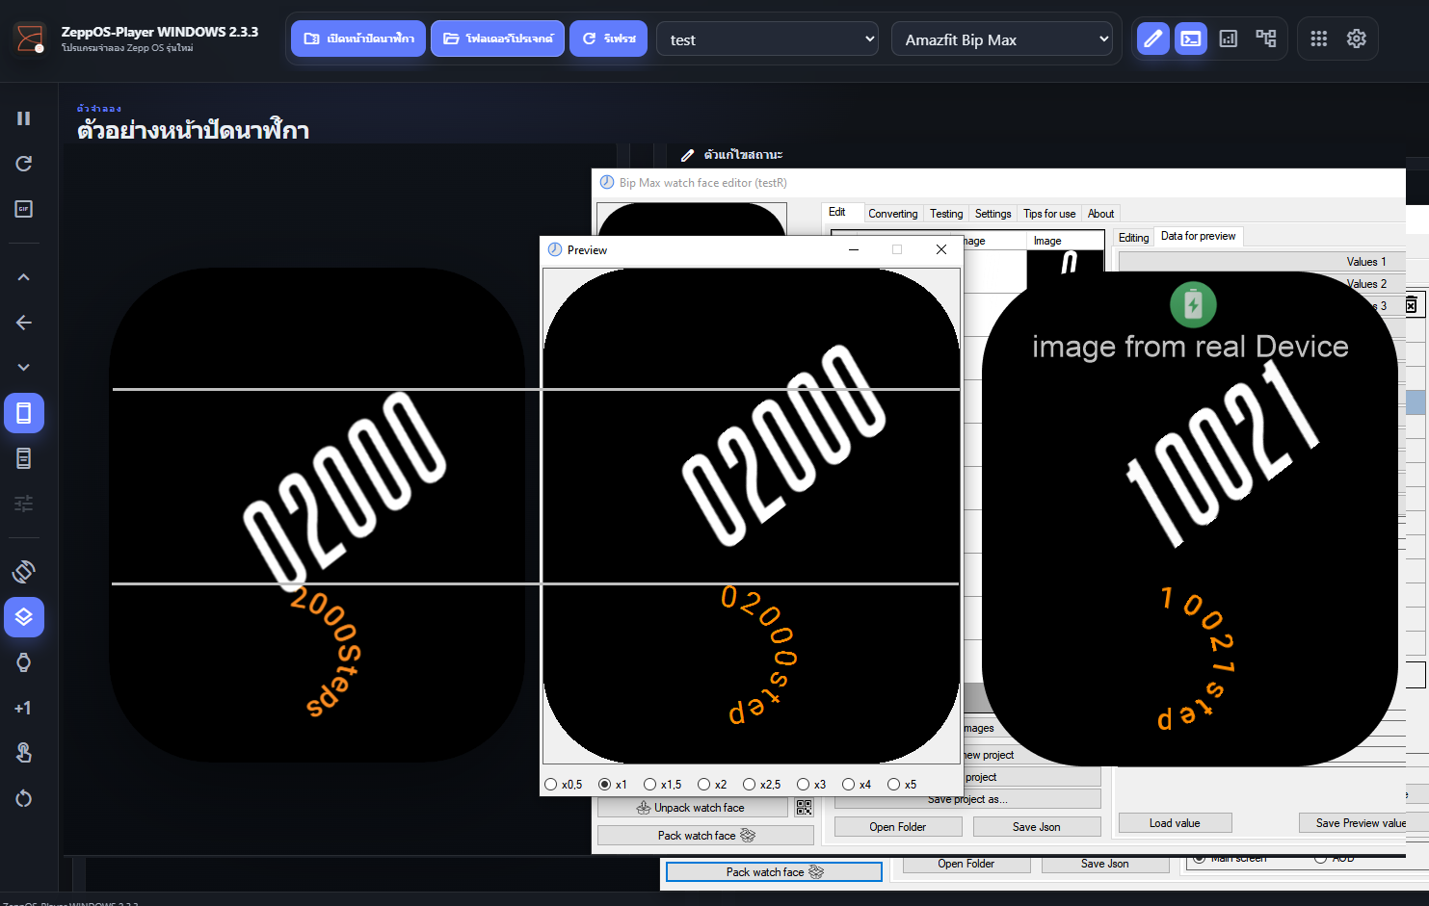Viewport: 1429px width, 906px height.
Task: Select the x2,5 zoom radio button
Action: pos(750,785)
